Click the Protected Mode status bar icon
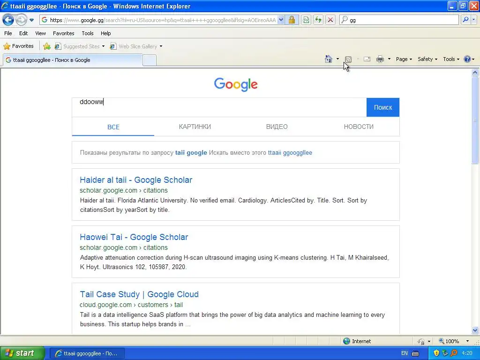The width and height of the screenshot is (480, 360). point(421,341)
